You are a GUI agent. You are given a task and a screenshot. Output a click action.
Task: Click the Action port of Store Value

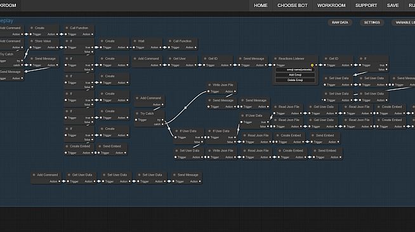(57, 48)
